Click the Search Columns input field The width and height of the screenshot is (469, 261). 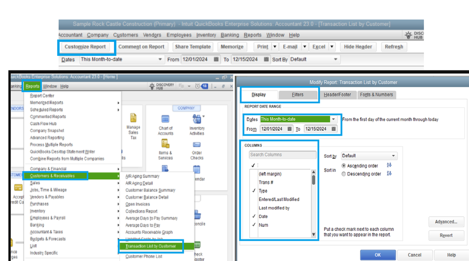(x=282, y=155)
